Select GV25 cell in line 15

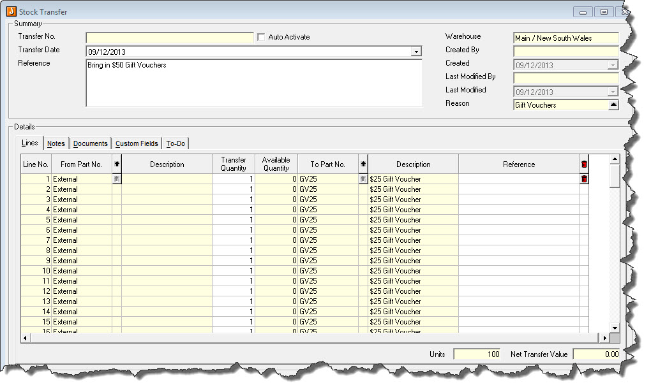point(328,322)
